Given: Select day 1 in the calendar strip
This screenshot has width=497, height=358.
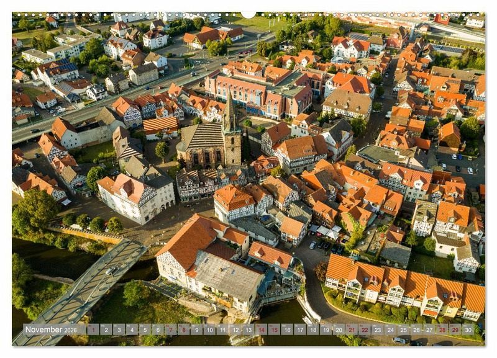Looking at the screenshot, I should pyautogui.click(x=93, y=329).
